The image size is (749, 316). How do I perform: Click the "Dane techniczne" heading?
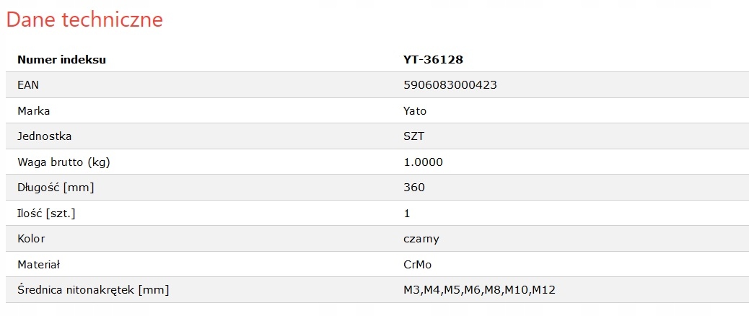84,20
